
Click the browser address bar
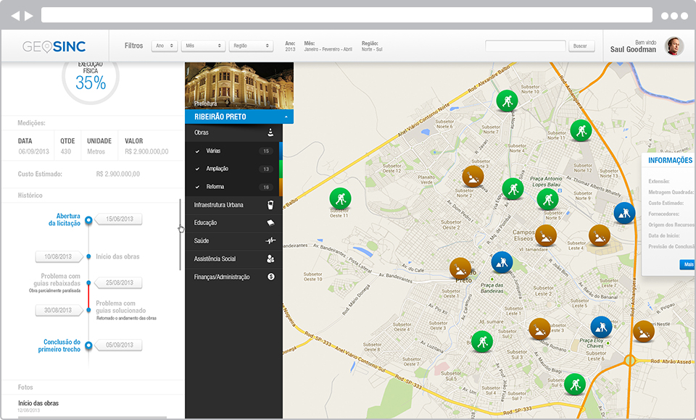point(347,15)
